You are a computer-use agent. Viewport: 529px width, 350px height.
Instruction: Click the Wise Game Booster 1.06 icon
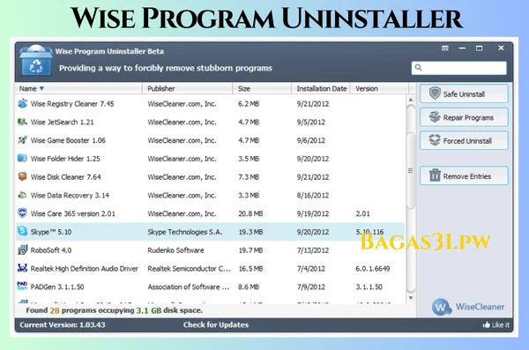point(22,139)
